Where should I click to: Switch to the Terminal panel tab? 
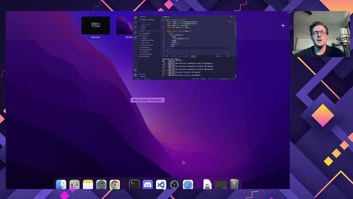click(193, 56)
